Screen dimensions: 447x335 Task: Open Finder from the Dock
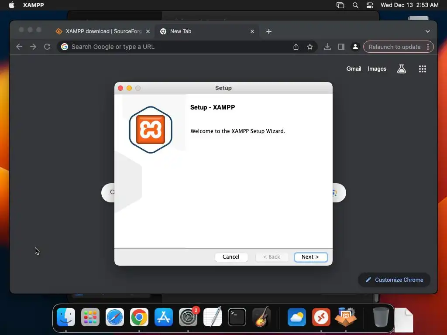tap(66, 317)
